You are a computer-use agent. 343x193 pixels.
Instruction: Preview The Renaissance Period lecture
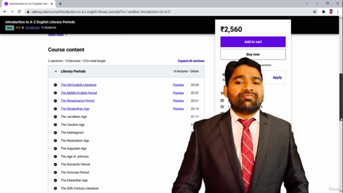(178, 101)
